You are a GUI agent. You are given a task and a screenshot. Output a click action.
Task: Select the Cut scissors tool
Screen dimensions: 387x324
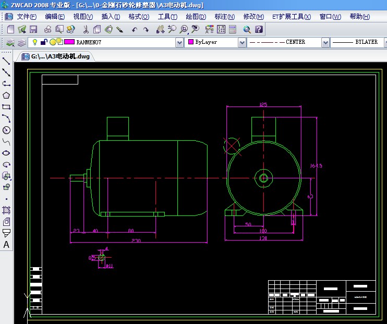point(86,30)
